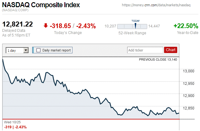Click the TODAY marker on 52-week range

136,26
